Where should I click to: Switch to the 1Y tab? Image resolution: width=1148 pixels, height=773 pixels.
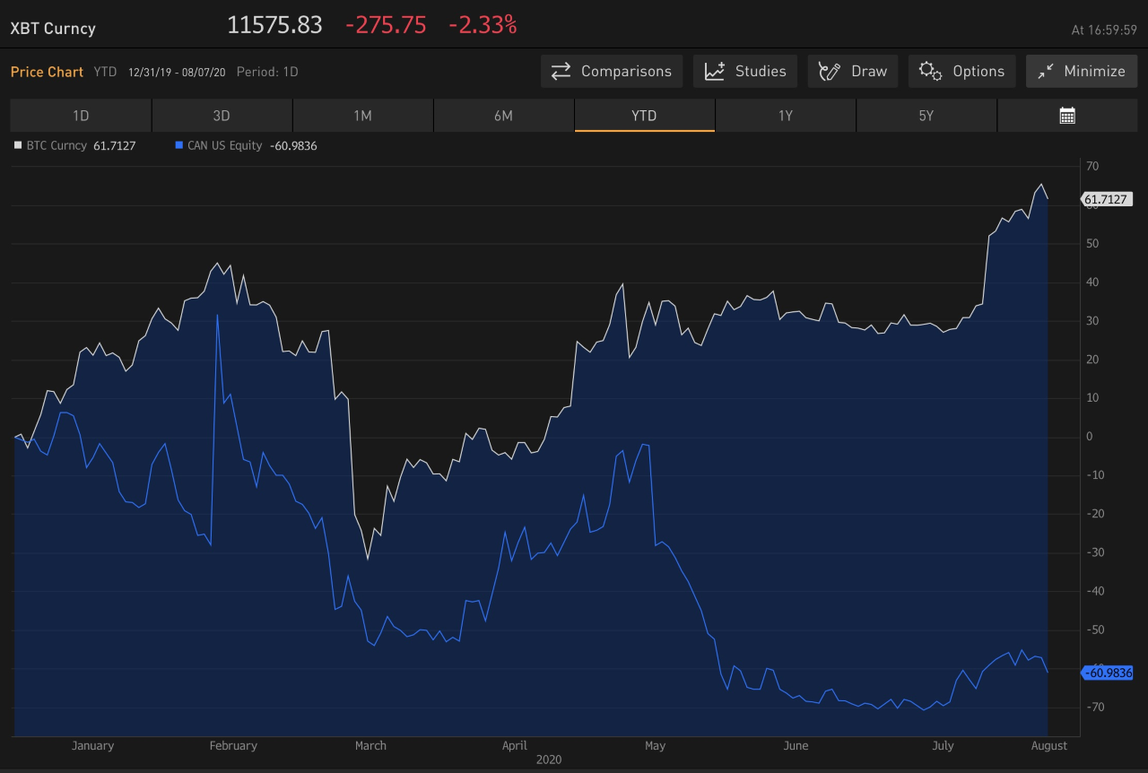point(786,115)
